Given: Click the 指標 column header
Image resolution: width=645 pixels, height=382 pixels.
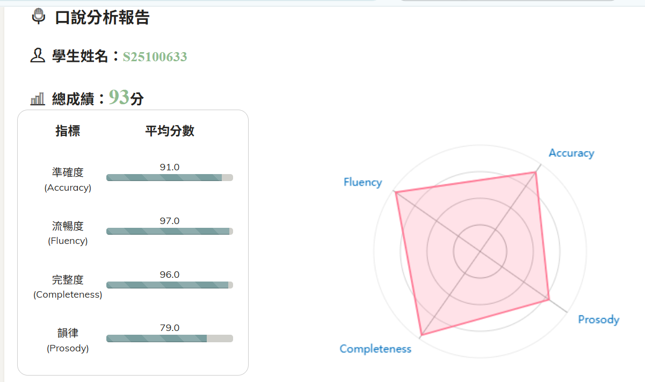Looking at the screenshot, I should pos(68,131).
